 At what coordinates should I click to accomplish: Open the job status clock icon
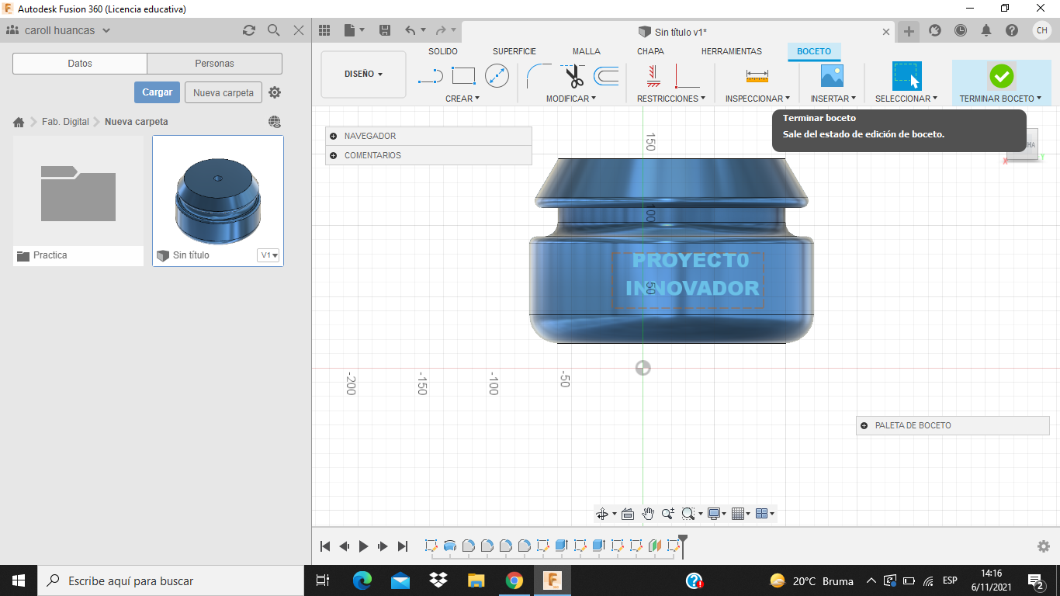click(x=961, y=30)
